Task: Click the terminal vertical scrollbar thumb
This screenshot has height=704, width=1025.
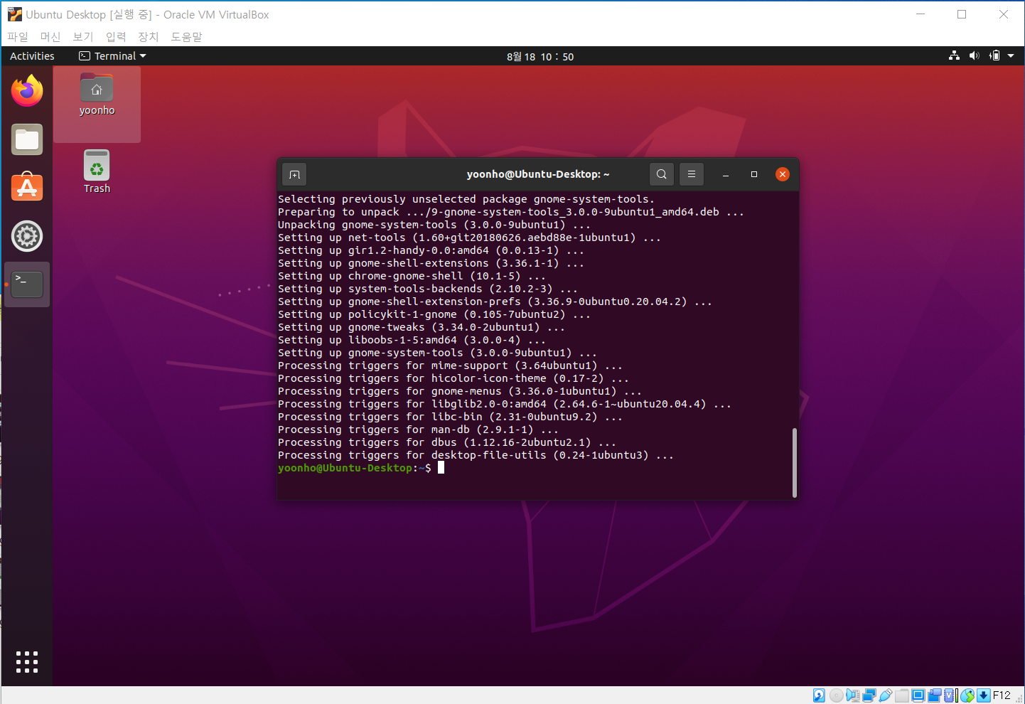Action: tap(794, 463)
